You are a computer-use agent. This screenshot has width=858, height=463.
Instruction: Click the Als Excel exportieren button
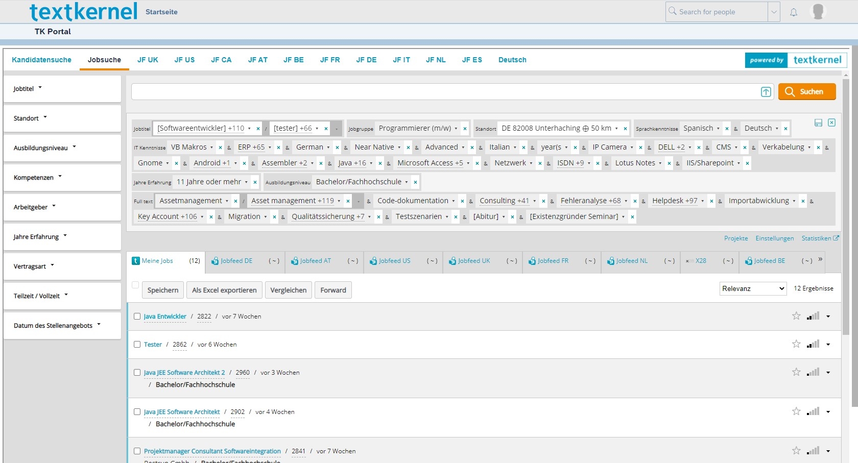click(x=224, y=290)
